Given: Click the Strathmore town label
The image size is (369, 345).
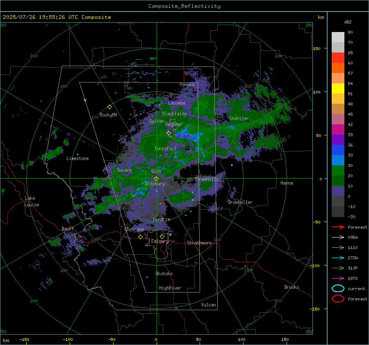Looking at the screenshot, I should (199, 243).
